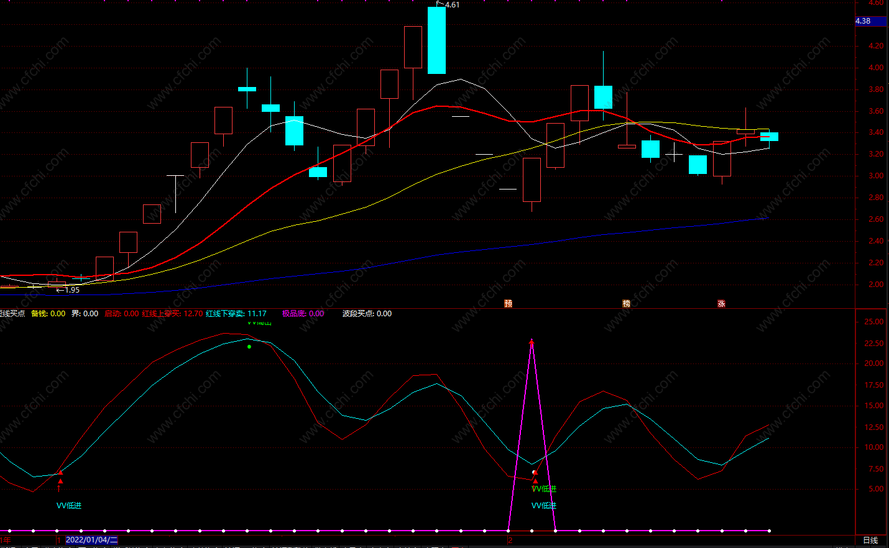Click the green VV低进 label near spike

[544, 489]
